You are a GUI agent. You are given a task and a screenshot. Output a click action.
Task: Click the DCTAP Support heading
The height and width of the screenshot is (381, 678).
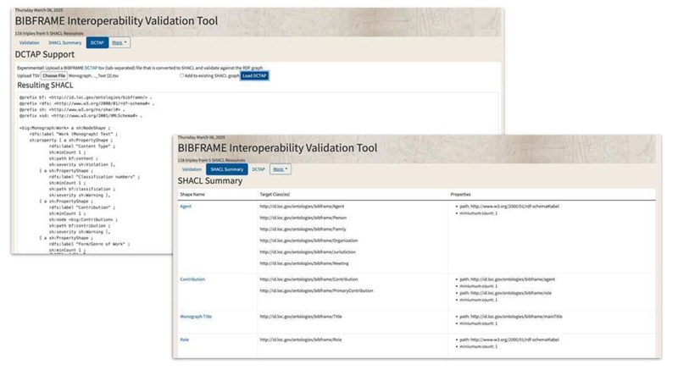45,54
